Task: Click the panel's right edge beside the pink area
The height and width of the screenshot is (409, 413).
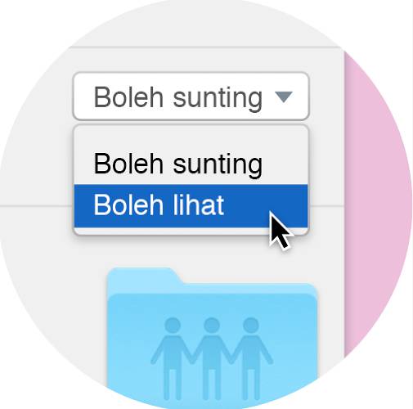Action: coord(344,191)
